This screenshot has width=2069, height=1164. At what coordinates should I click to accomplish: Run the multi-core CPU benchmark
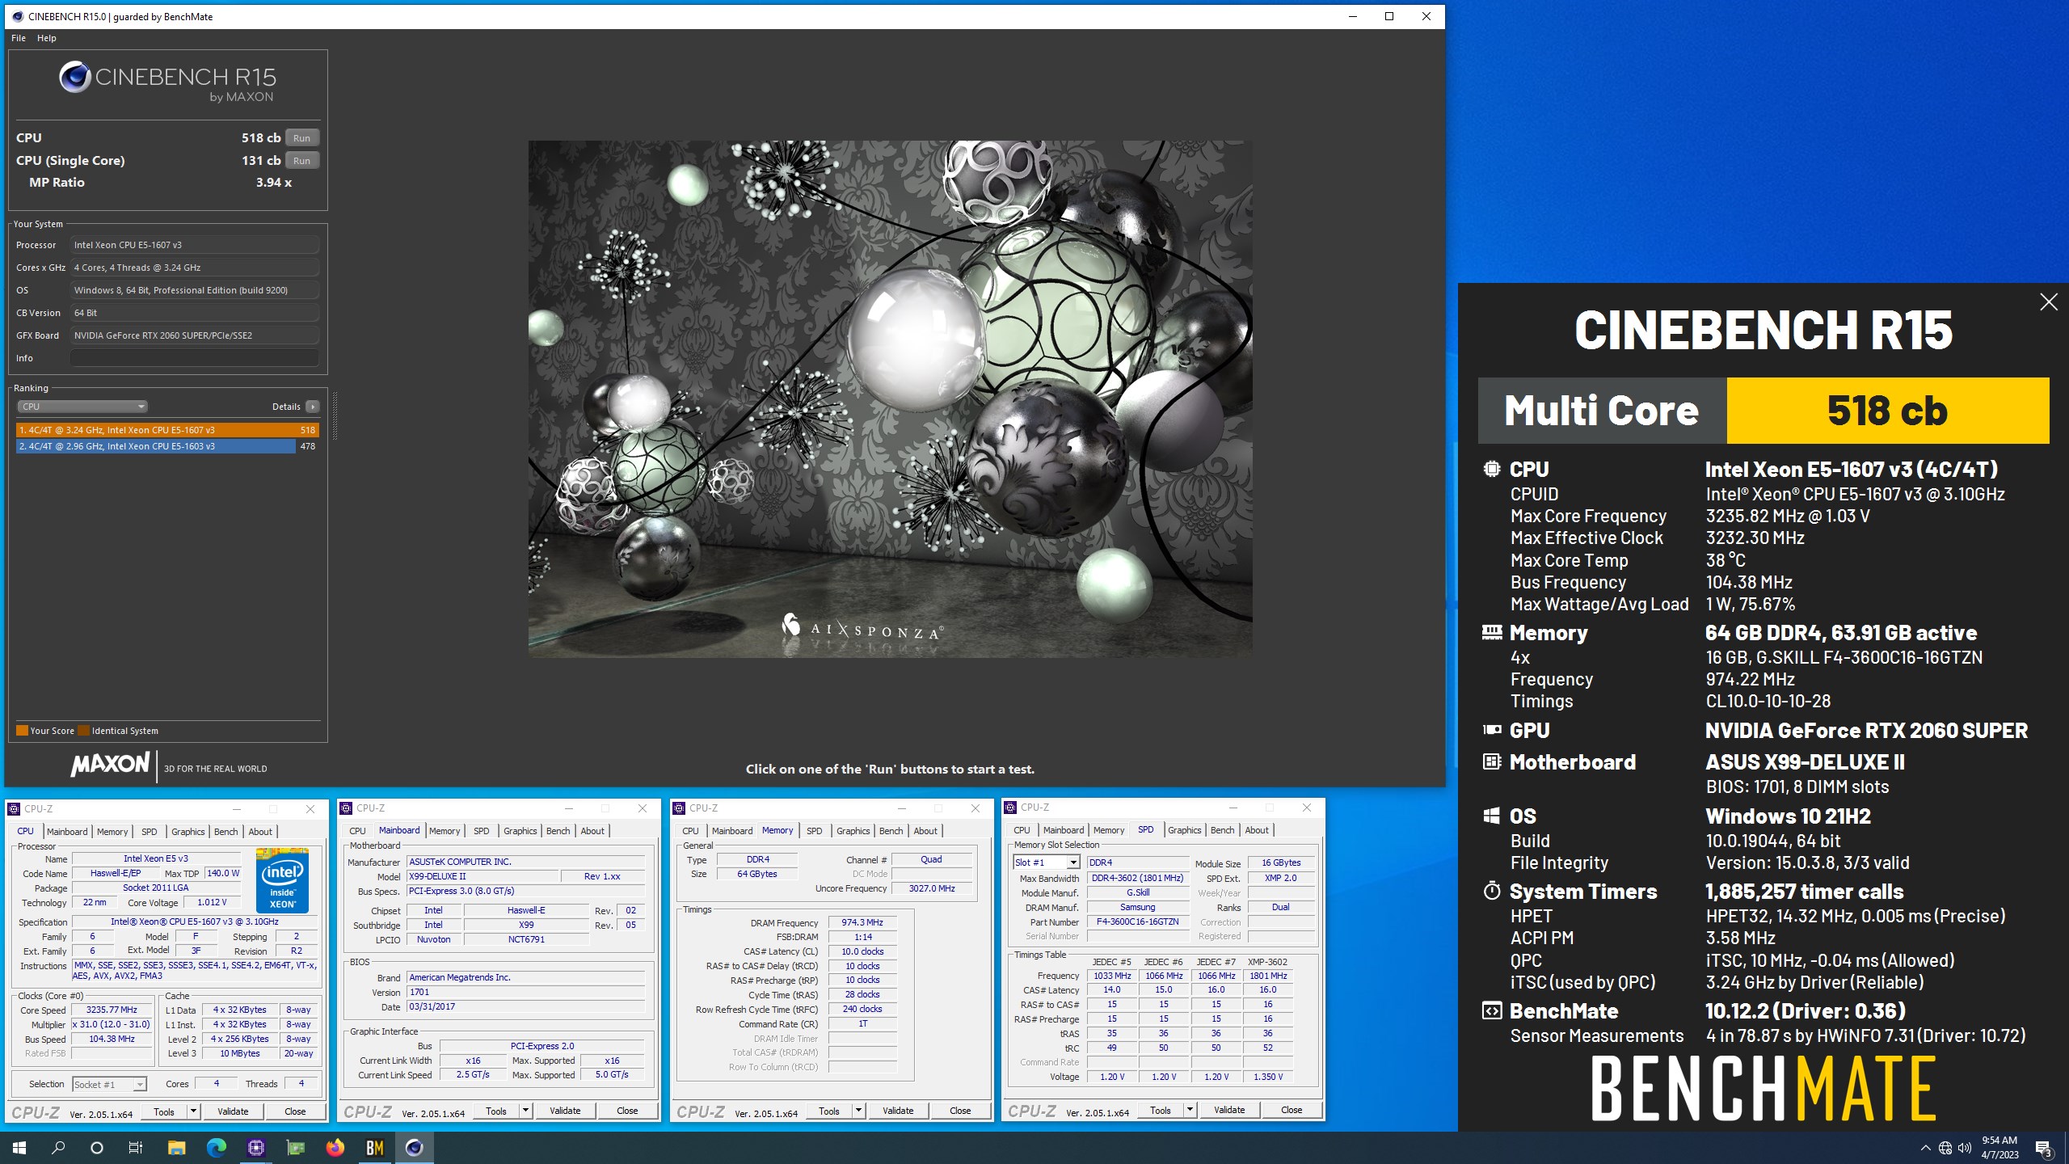pyautogui.click(x=302, y=138)
